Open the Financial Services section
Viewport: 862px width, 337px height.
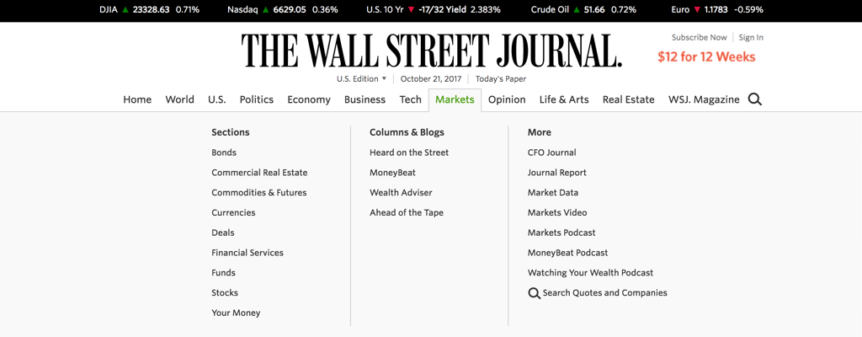tap(247, 253)
